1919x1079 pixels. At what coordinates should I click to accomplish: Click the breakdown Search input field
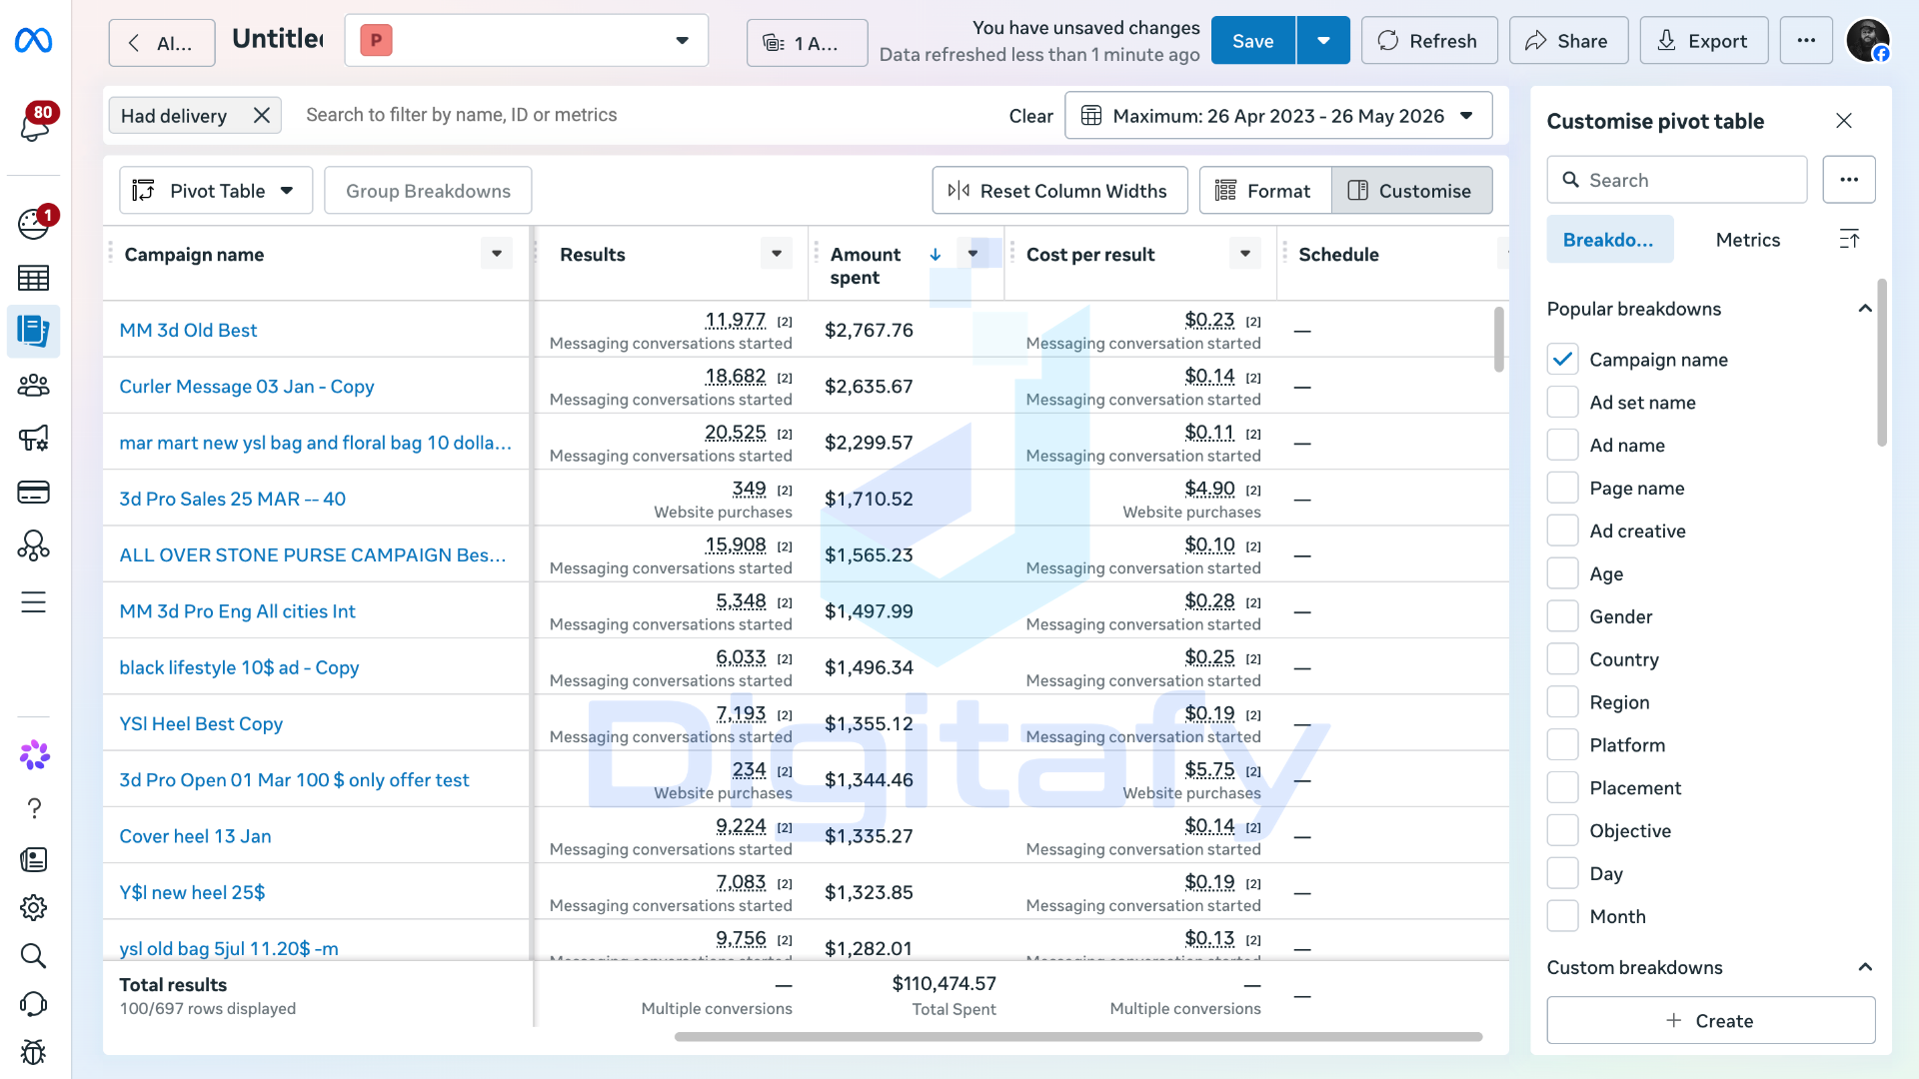[1677, 180]
